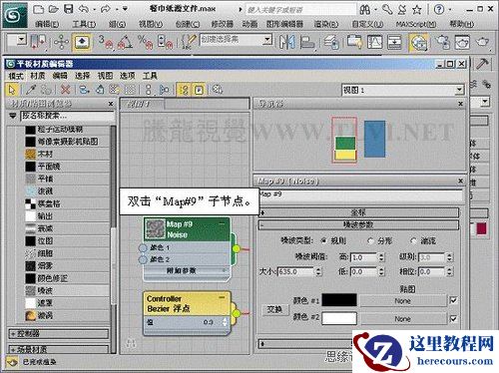Select the 规则 noise type radio button
499x373 pixels.
tap(323, 240)
